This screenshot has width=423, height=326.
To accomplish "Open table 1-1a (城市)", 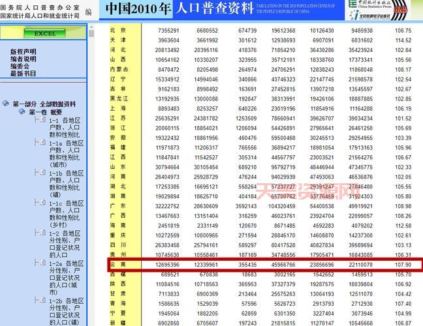I will point(67,154).
